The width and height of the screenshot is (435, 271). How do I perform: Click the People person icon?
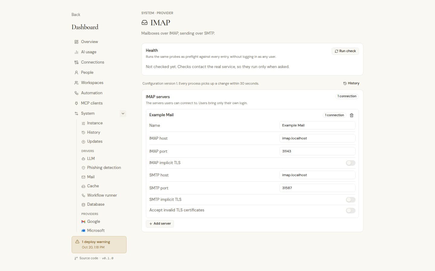(x=76, y=73)
